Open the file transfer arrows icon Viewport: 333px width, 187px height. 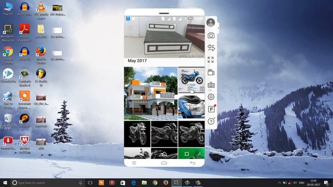(x=211, y=48)
